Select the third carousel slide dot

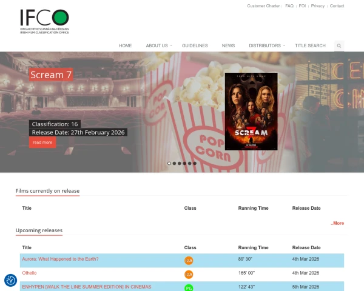180,163
